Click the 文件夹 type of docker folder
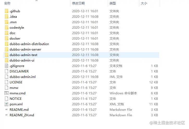Screen dimensions: 189x129 pos(114,38)
